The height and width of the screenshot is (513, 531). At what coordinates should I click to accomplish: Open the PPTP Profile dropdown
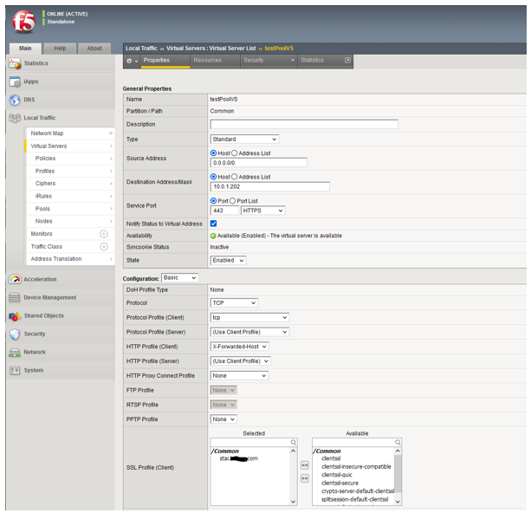[x=223, y=419]
